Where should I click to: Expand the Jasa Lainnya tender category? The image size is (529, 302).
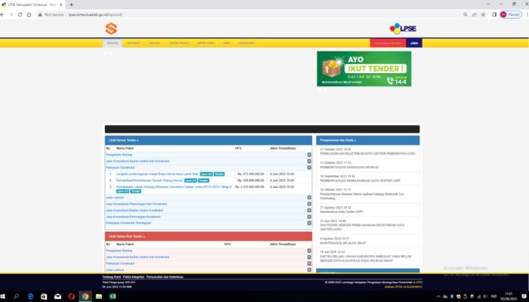[x=309, y=197]
